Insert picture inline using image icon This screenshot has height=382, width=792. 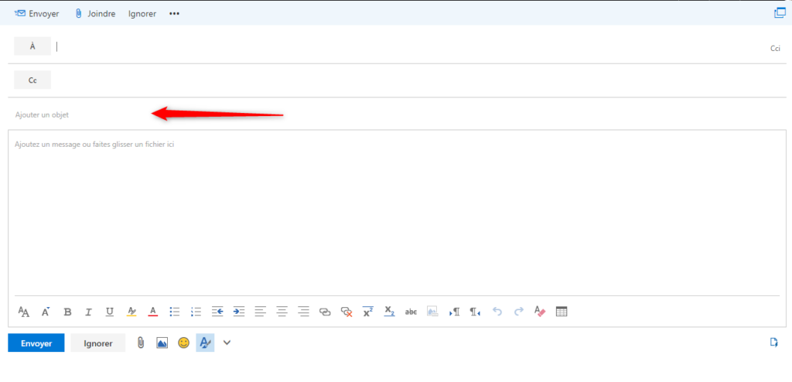click(162, 343)
